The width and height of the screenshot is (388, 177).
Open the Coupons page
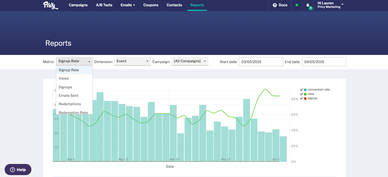coord(151,5)
